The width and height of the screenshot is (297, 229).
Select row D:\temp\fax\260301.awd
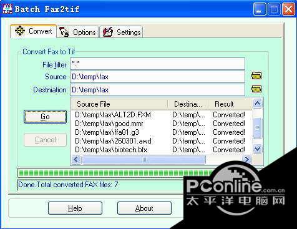[x=162, y=141]
